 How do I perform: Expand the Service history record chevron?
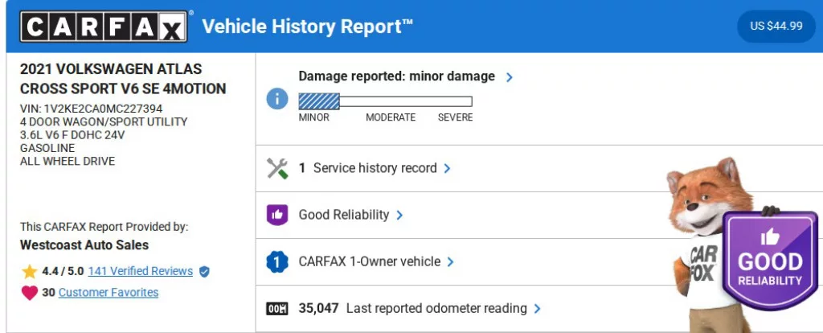[448, 169]
